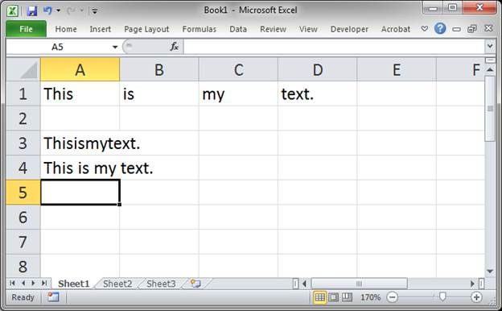Select cell with "This is my text."
Screen dimensions: 502x311
pyautogui.click(x=80, y=168)
